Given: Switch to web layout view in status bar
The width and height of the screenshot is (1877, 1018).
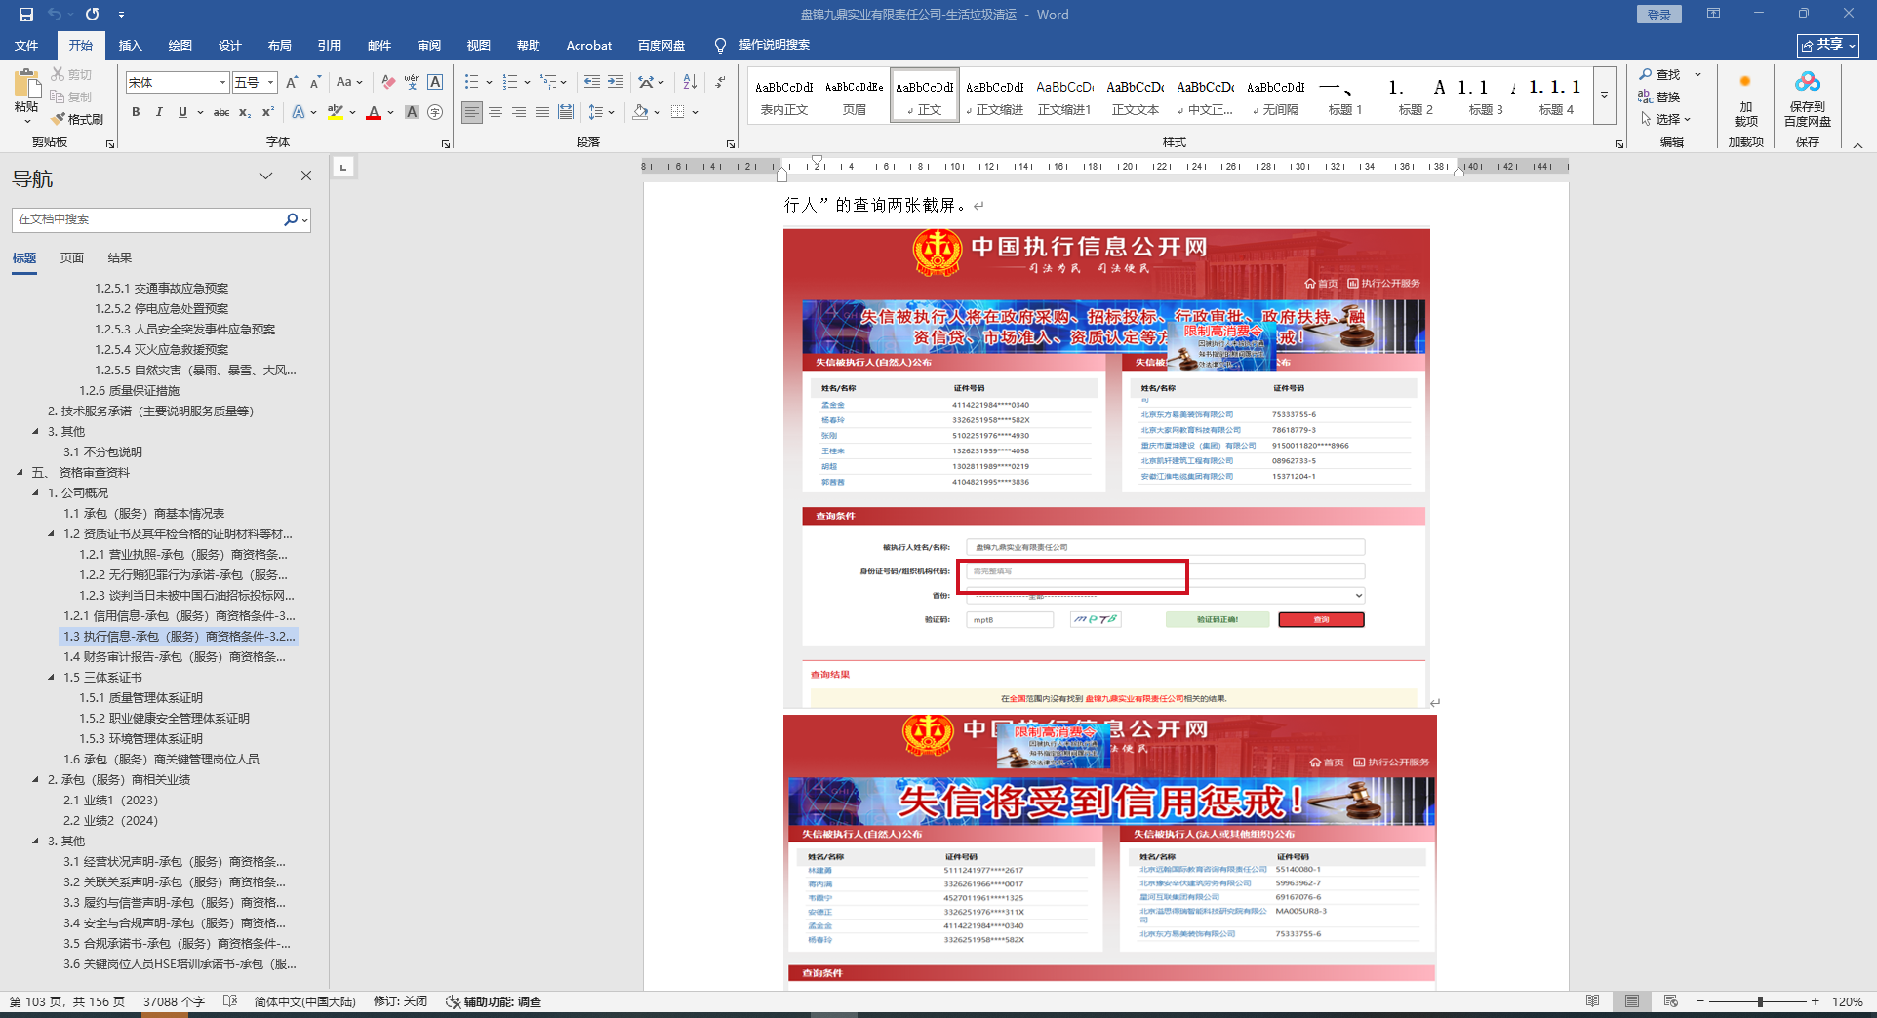Looking at the screenshot, I should (x=1671, y=1001).
